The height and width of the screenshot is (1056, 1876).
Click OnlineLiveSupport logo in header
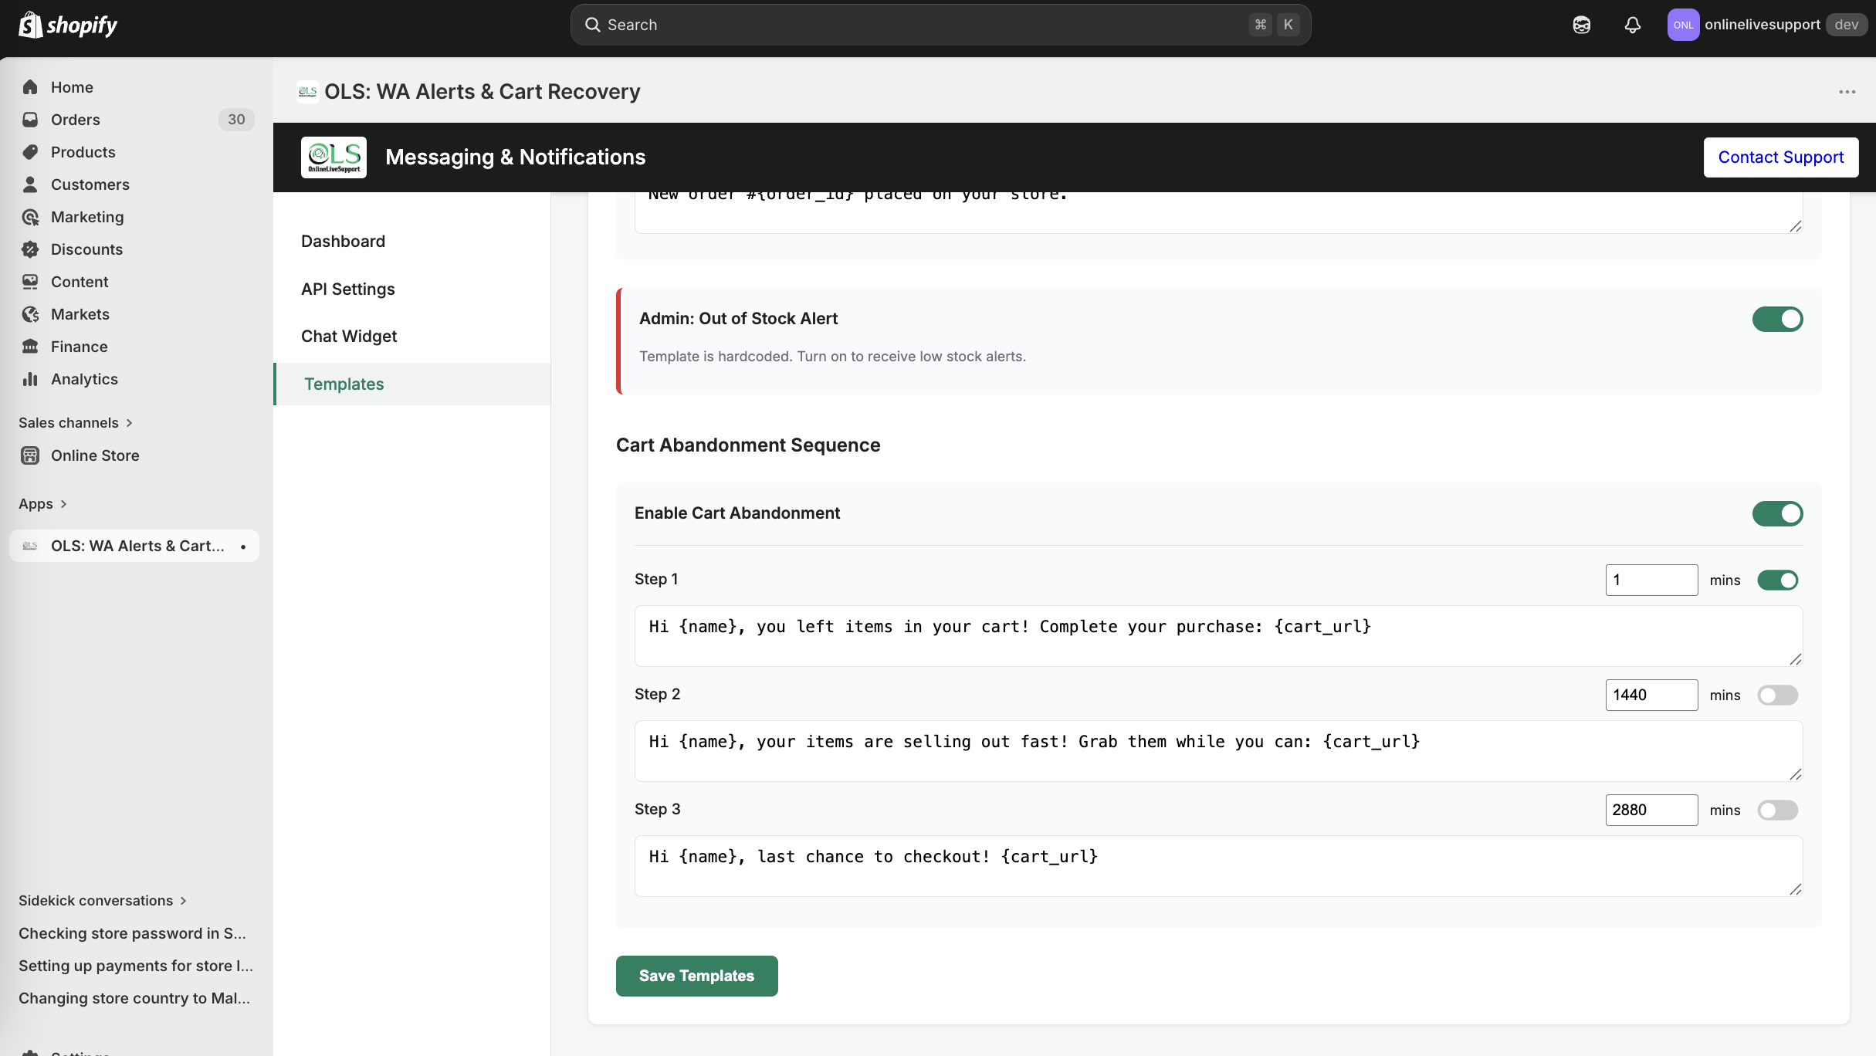click(334, 157)
